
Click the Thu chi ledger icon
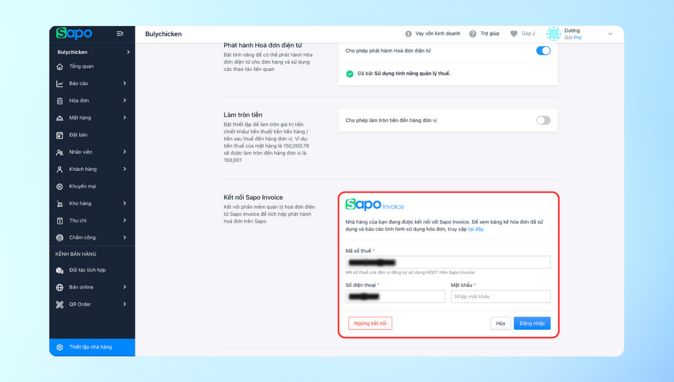60,221
